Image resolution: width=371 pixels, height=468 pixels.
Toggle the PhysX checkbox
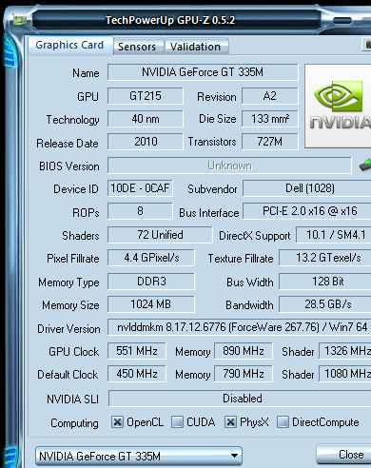[230, 422]
